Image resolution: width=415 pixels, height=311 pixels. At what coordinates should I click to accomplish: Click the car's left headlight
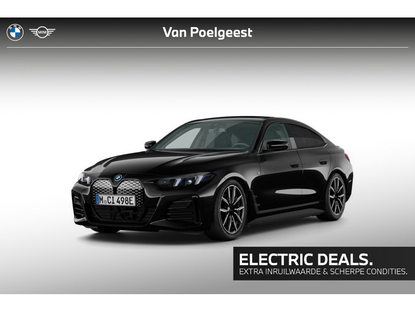pyautogui.click(x=185, y=180)
